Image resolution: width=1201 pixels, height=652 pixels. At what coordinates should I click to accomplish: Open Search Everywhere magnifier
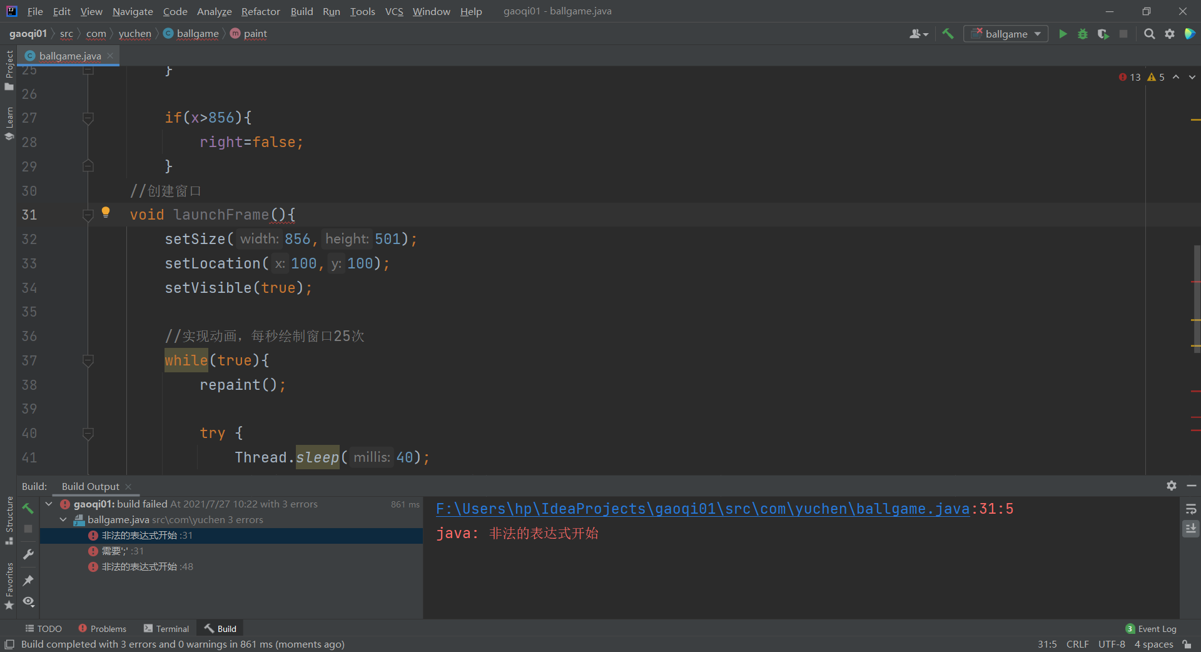(x=1149, y=34)
